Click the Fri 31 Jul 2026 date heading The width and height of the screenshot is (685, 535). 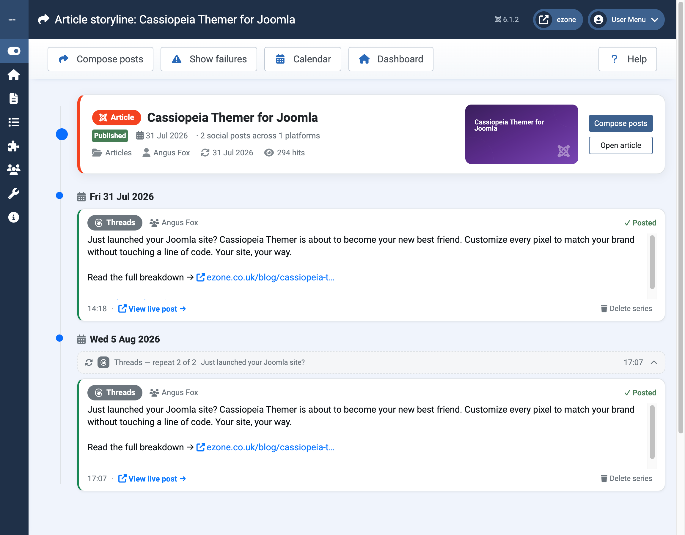[x=122, y=197]
